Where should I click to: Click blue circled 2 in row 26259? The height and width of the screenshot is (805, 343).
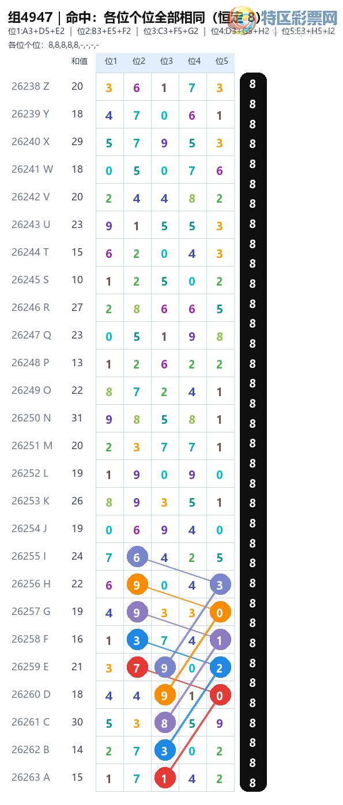220,668
